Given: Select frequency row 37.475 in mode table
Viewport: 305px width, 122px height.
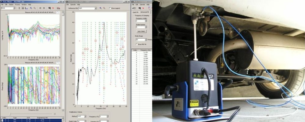Looking at the screenshot, I should tap(142, 83).
